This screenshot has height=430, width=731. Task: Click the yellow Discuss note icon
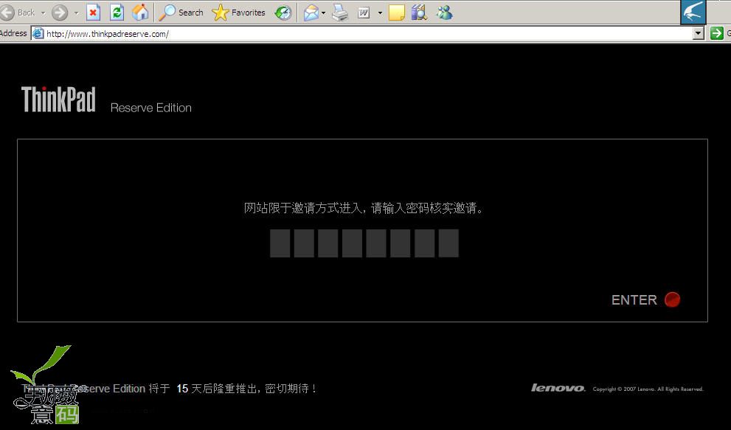point(396,13)
